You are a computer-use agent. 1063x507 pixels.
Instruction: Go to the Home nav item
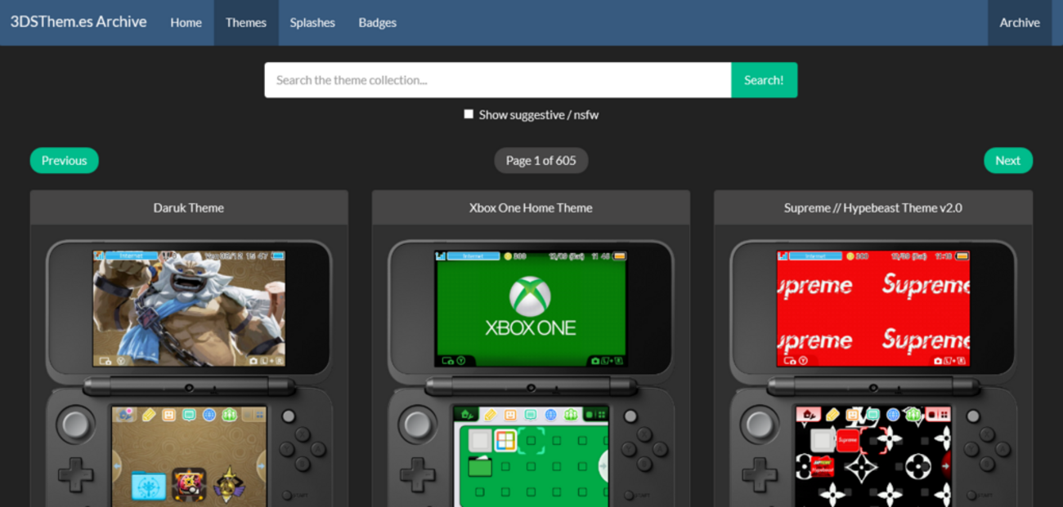click(x=186, y=23)
